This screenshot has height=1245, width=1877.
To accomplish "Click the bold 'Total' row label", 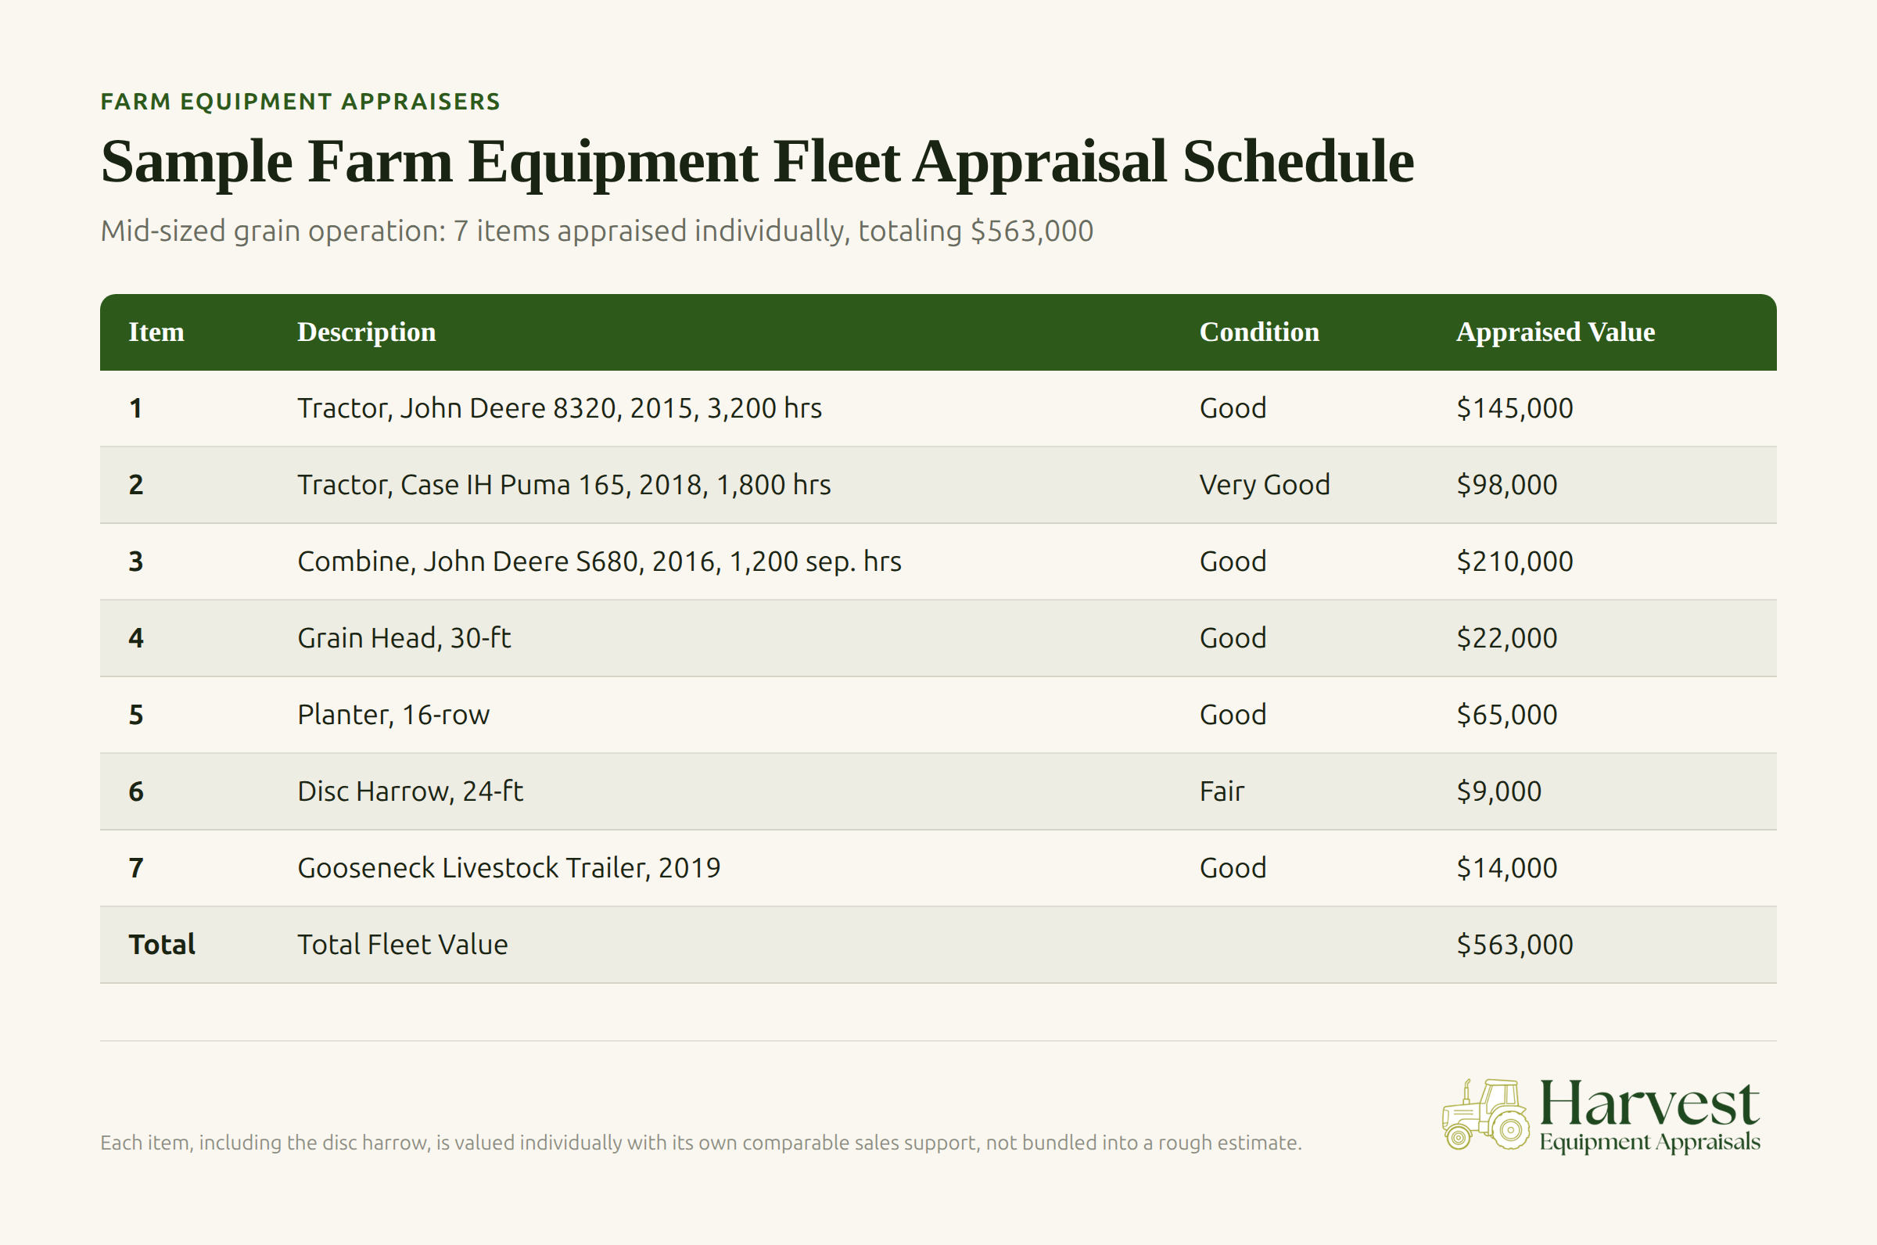I will pos(162,945).
